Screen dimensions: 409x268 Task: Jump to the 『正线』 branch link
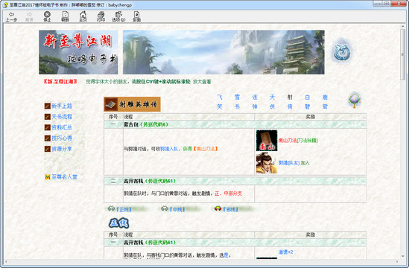124,209
